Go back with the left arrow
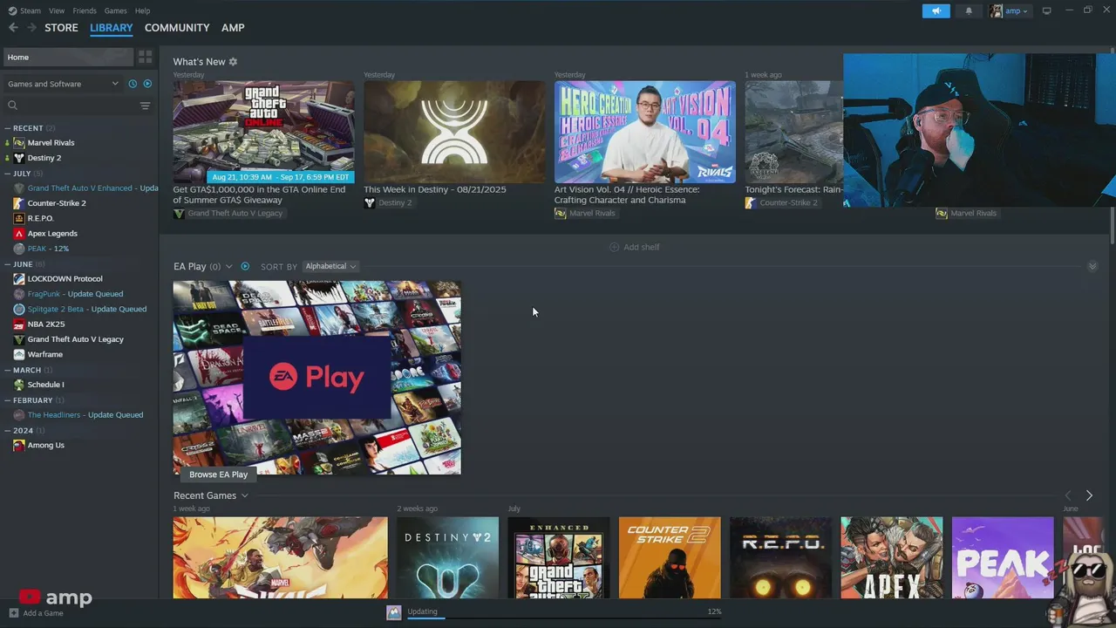 click(x=13, y=28)
